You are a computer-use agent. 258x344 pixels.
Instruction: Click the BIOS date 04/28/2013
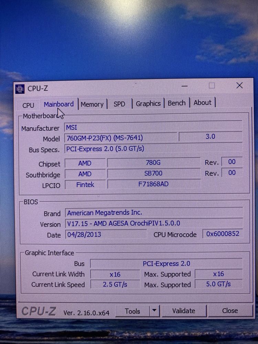coord(106,234)
